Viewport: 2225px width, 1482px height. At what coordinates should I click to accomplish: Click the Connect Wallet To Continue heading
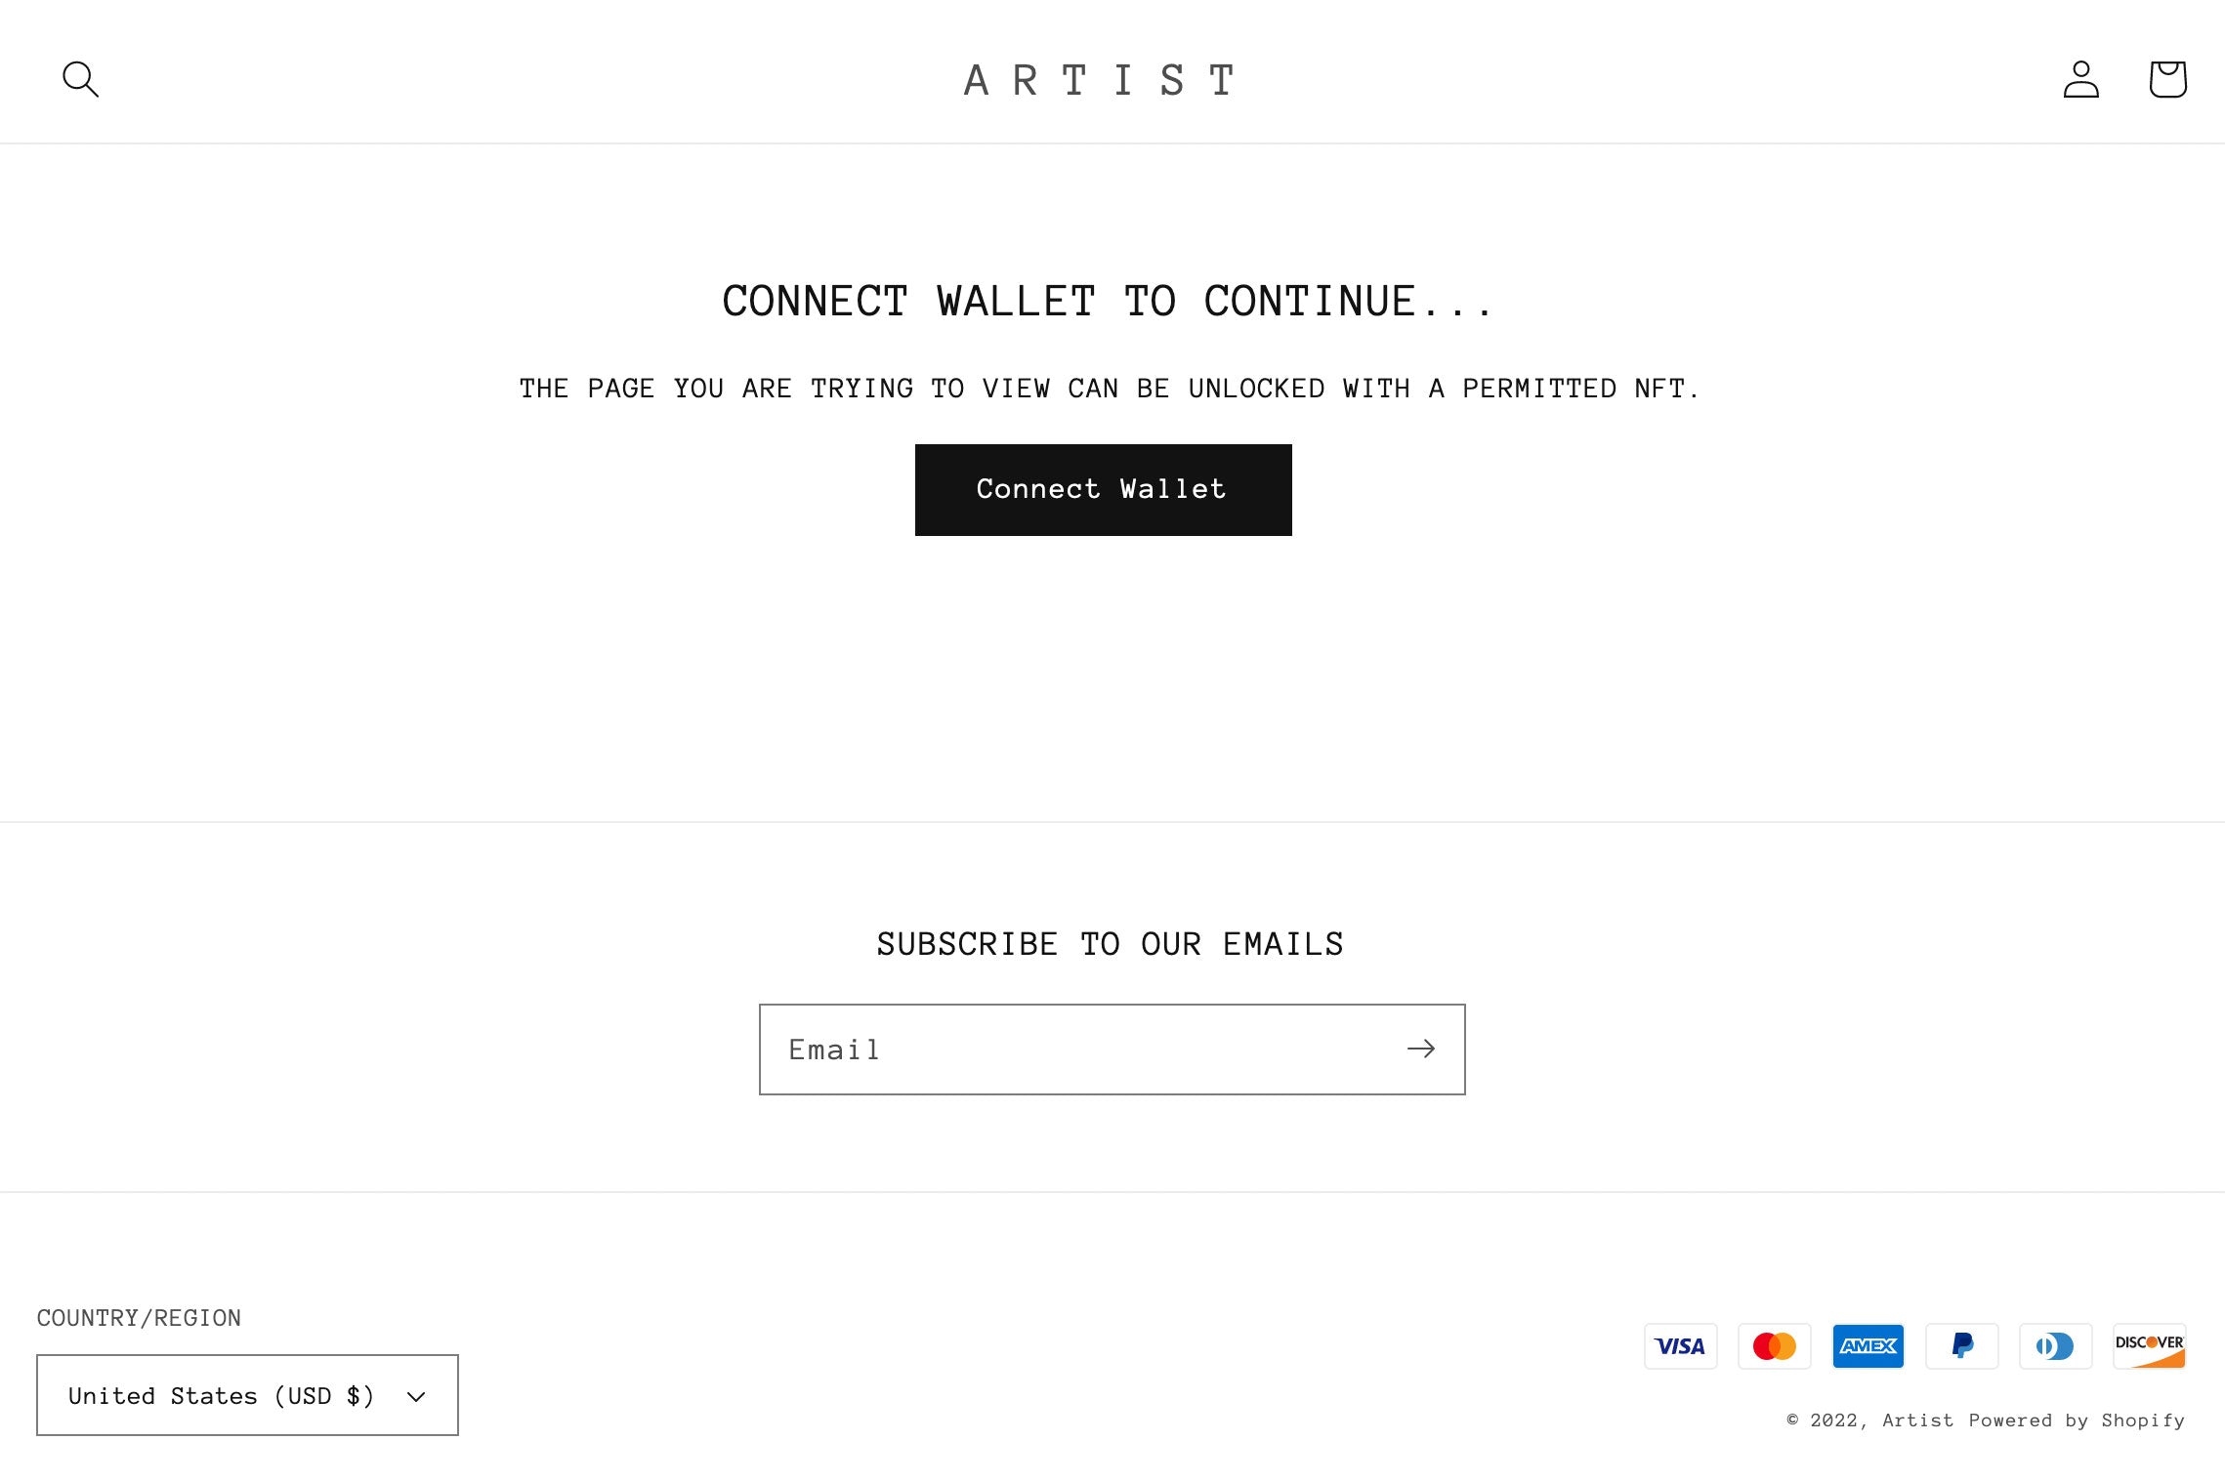pyautogui.click(x=1107, y=301)
